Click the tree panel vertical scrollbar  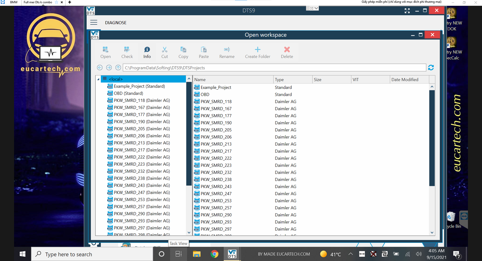(x=189, y=134)
